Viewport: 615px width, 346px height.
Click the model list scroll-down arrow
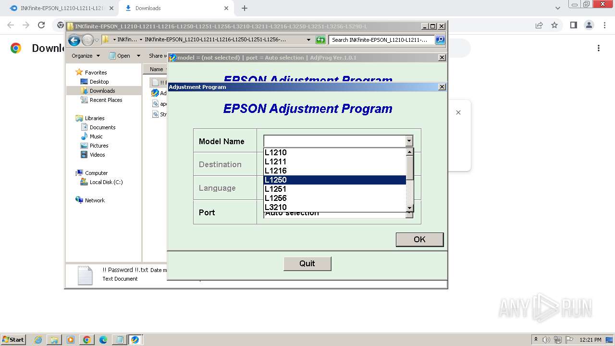(410, 208)
